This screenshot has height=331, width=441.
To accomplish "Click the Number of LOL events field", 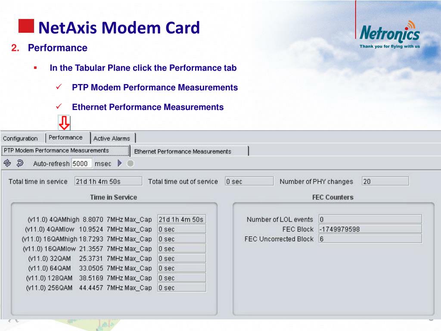I will point(370,219).
